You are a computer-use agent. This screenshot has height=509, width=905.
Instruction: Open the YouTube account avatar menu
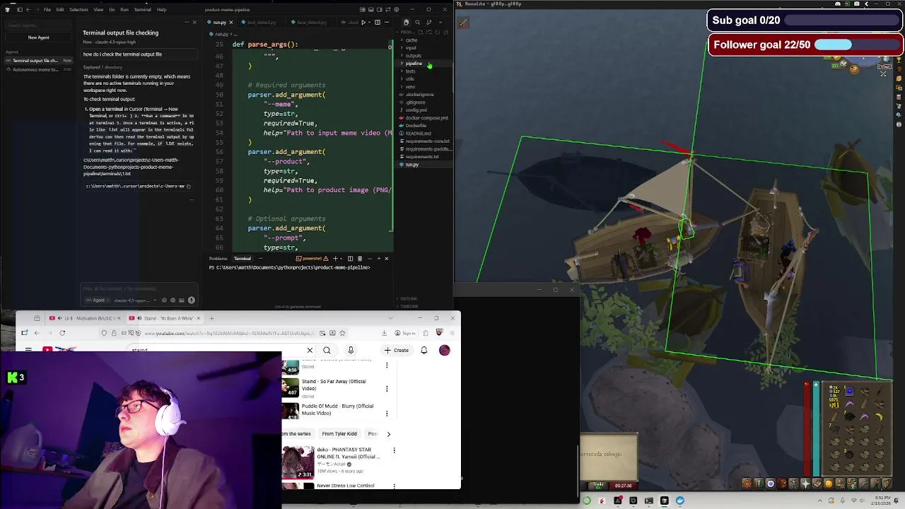444,350
